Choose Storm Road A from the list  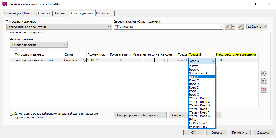pos(202,73)
